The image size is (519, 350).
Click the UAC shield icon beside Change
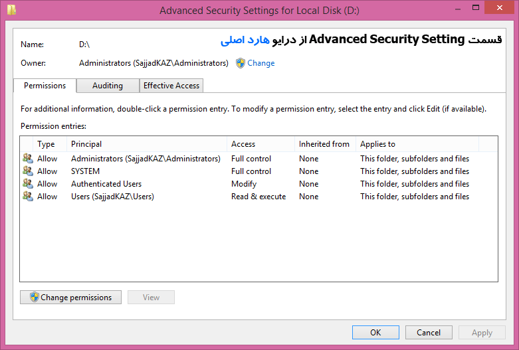coord(241,63)
